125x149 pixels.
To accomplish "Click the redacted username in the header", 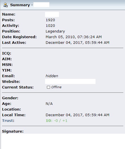I will point(41,5).
